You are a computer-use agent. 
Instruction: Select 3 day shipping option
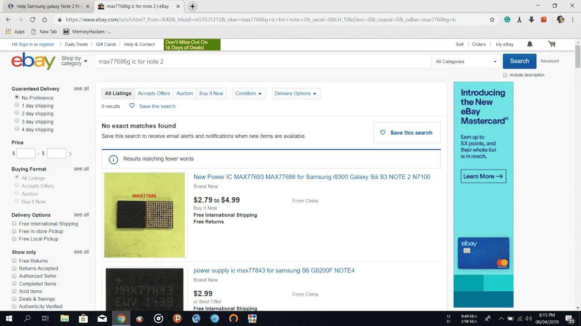17,121
